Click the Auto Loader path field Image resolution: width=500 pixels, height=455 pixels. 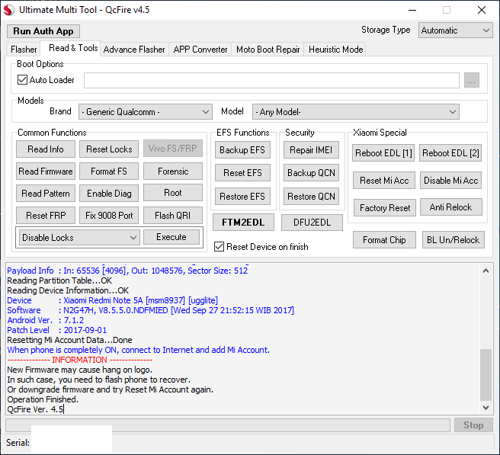[x=271, y=80]
